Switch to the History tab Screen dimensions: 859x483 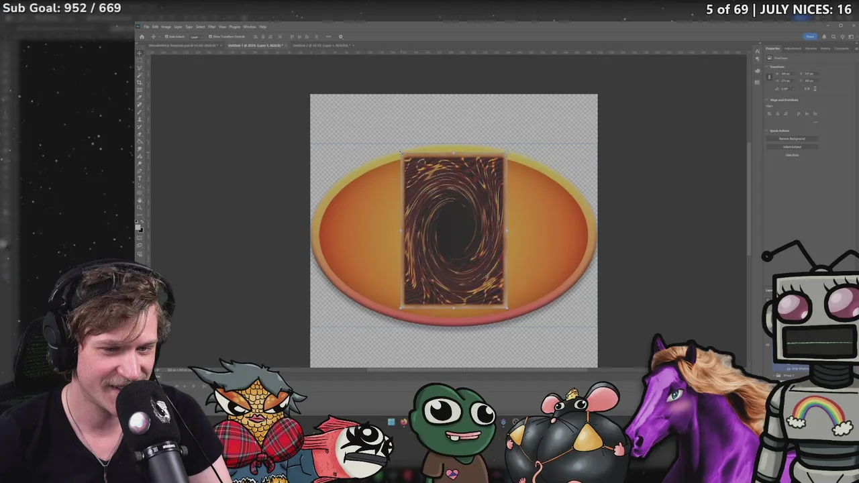825,48
